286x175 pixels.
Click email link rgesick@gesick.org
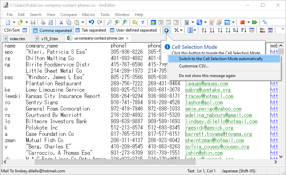click(209, 128)
